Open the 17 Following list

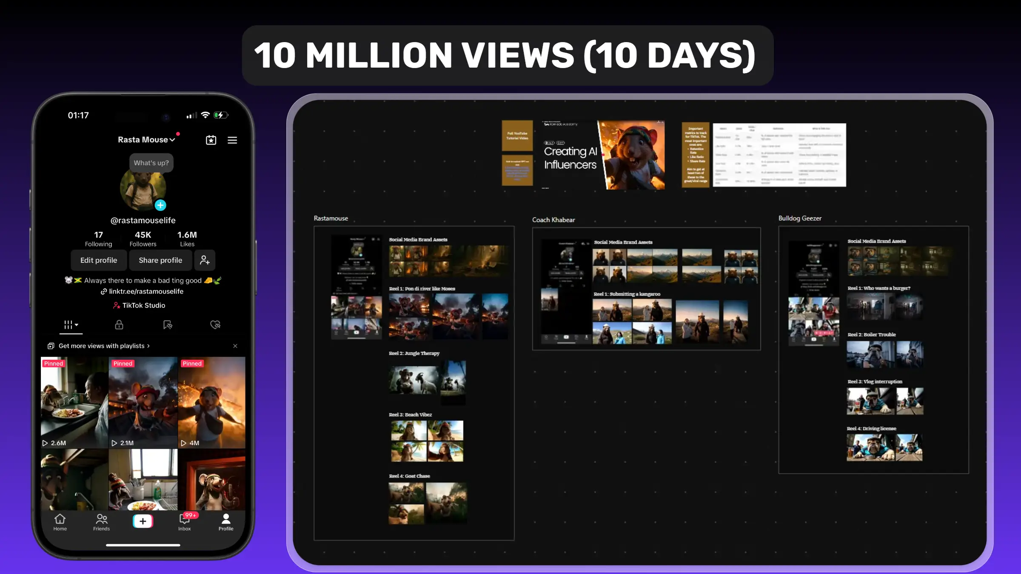(x=98, y=239)
